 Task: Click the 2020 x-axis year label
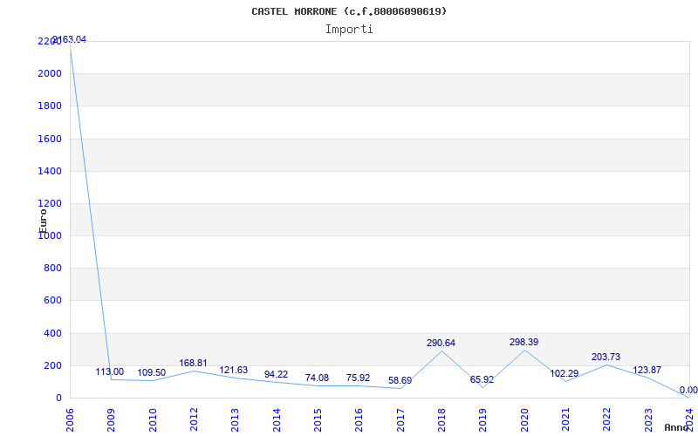[x=524, y=420]
